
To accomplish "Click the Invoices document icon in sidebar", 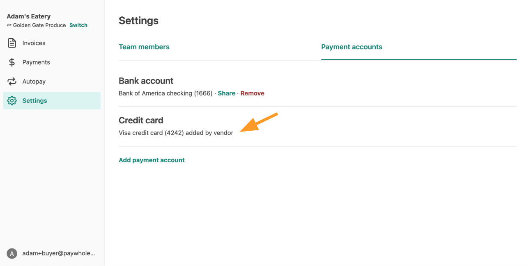I will 12,43.
